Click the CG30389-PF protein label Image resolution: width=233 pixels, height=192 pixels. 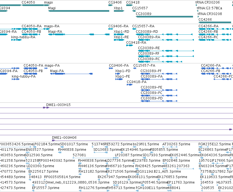point(151,71)
